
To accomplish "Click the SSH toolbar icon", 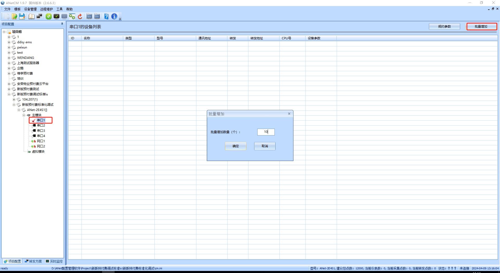I will [89, 16].
